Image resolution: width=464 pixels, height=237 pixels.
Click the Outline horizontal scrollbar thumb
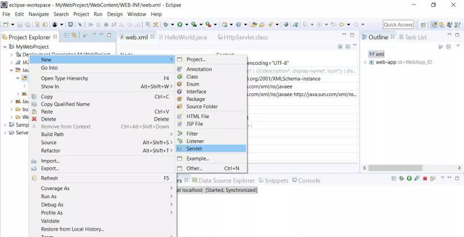tap(396, 168)
